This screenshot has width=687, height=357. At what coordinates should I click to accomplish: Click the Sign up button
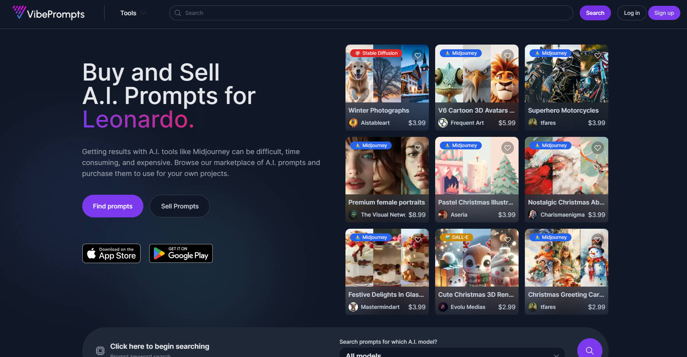(664, 13)
